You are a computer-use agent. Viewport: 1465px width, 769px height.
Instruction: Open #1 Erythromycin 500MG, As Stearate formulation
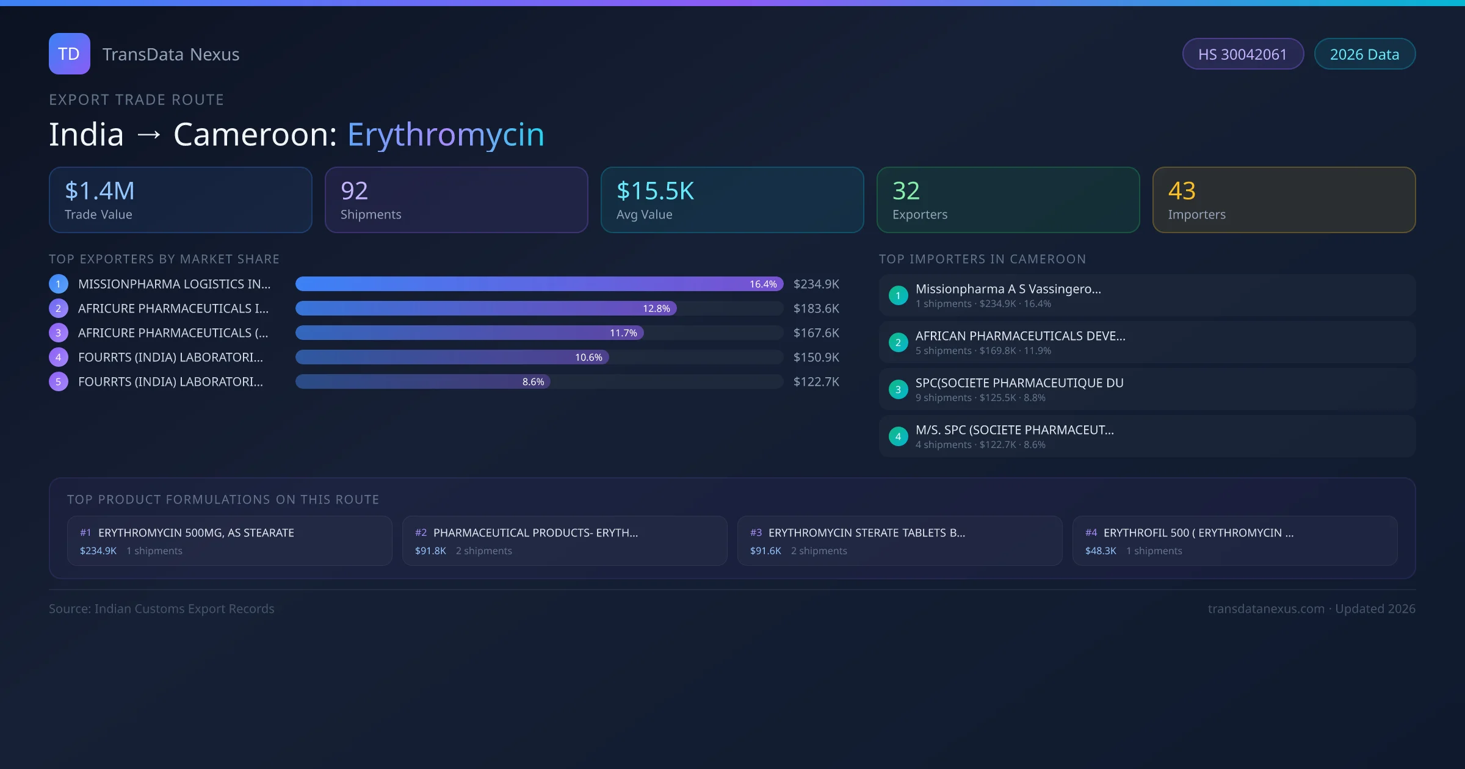coord(230,541)
